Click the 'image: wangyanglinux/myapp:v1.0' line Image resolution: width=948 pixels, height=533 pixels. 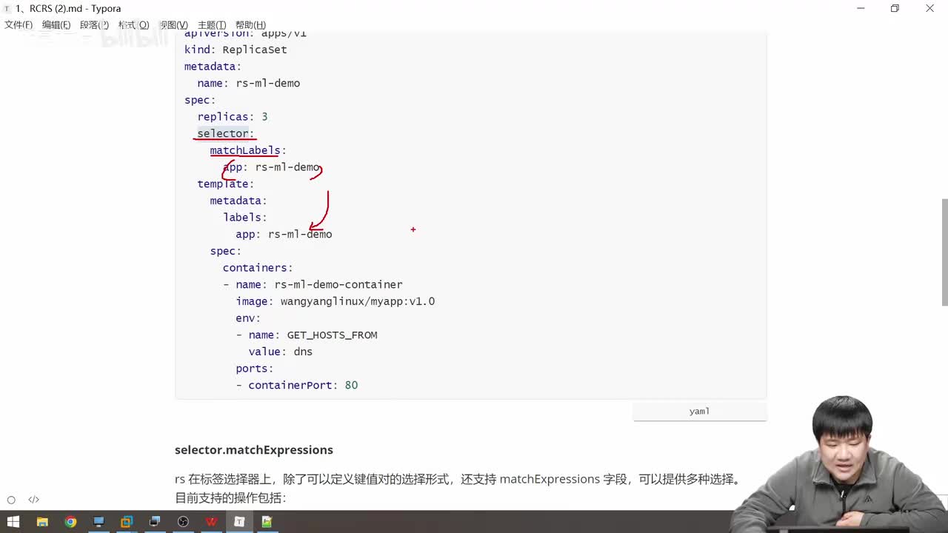(x=336, y=301)
